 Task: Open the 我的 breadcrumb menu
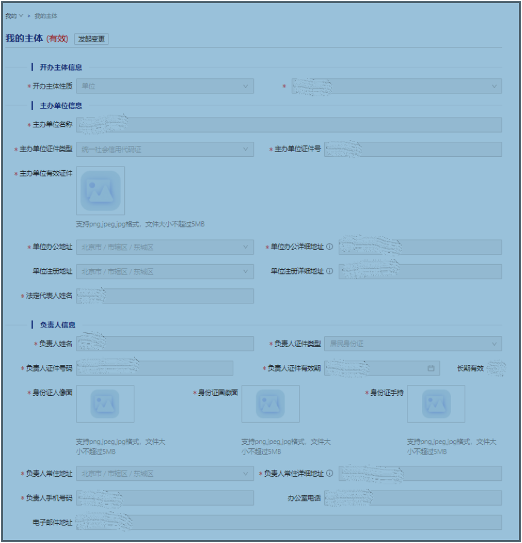14,16
